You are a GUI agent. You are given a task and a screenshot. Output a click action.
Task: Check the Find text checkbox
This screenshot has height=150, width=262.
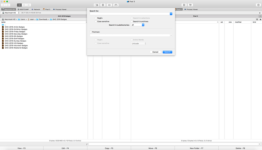(91, 32)
